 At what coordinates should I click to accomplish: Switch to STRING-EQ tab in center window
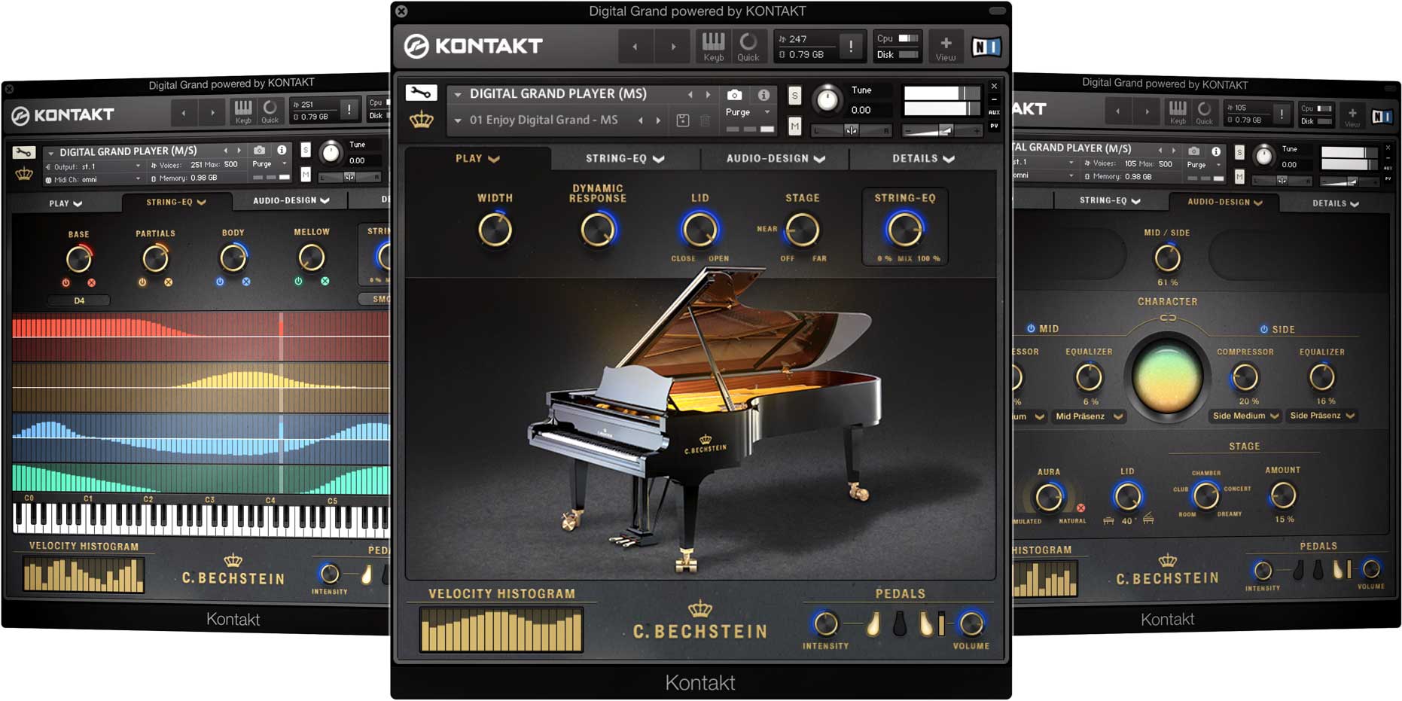coord(625,159)
